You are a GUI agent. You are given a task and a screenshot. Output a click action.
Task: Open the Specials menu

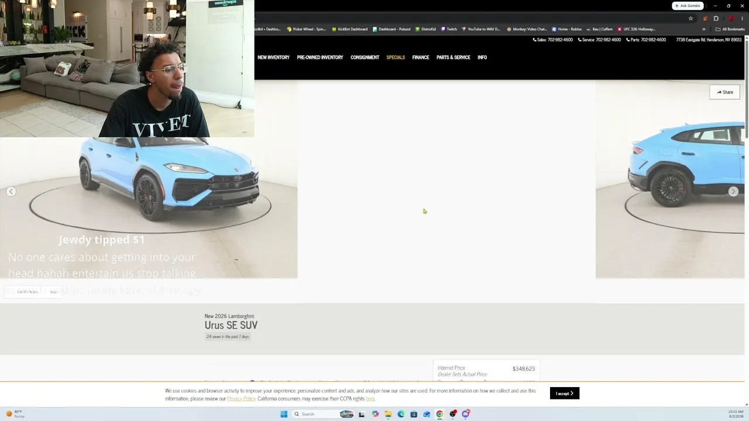(x=396, y=57)
